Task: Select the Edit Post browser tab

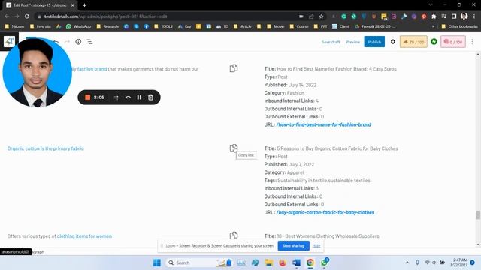Action: (40, 5)
